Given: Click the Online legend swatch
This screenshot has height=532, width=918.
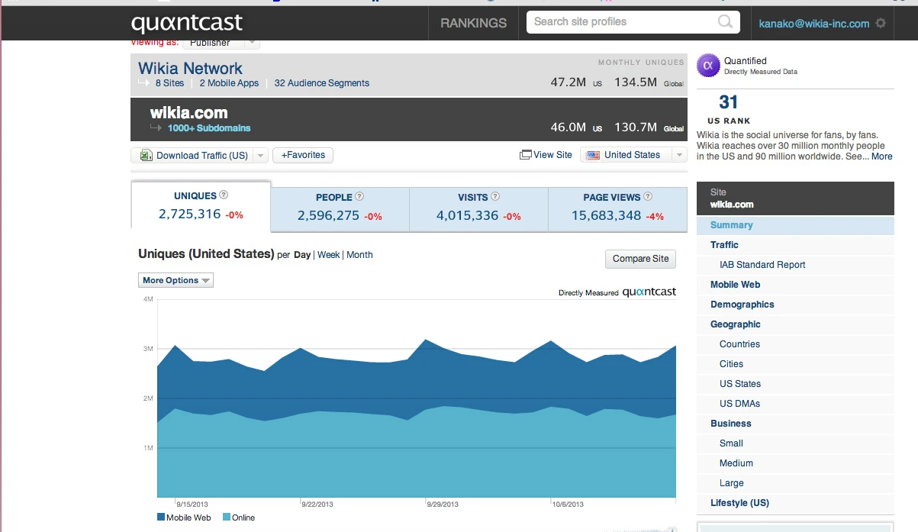Looking at the screenshot, I should click(x=227, y=517).
